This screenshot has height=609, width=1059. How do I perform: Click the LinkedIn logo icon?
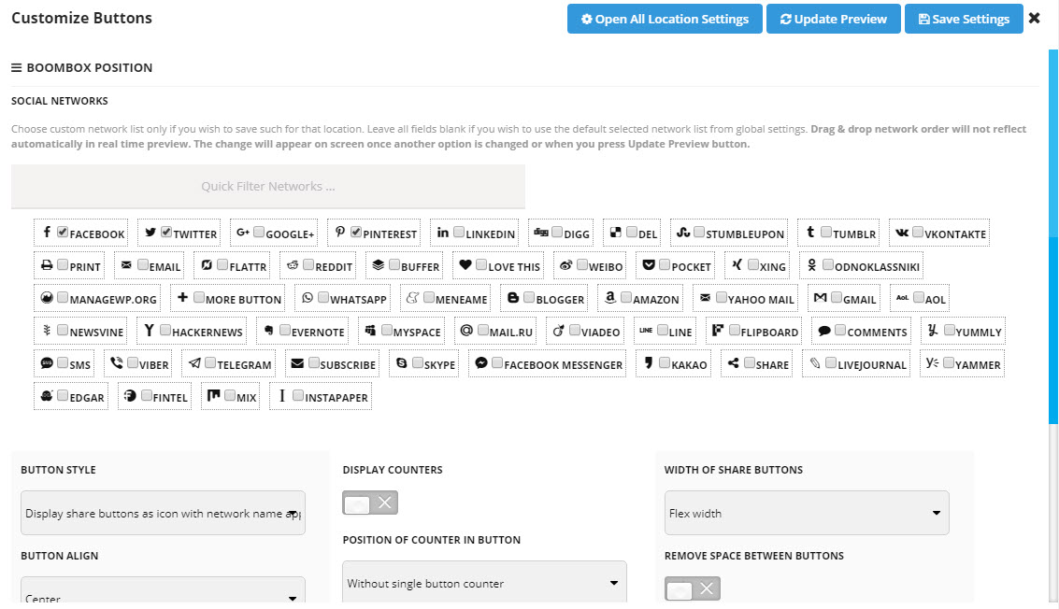[x=442, y=233]
